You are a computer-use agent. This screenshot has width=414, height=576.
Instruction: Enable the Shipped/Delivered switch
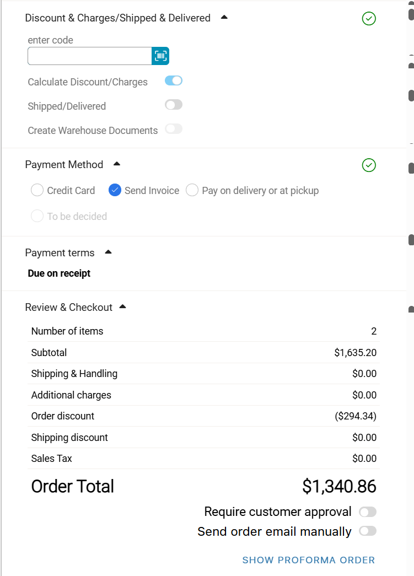[174, 105]
